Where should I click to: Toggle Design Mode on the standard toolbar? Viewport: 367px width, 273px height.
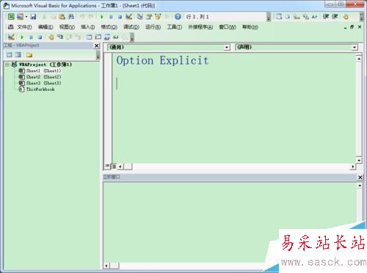[129, 17]
